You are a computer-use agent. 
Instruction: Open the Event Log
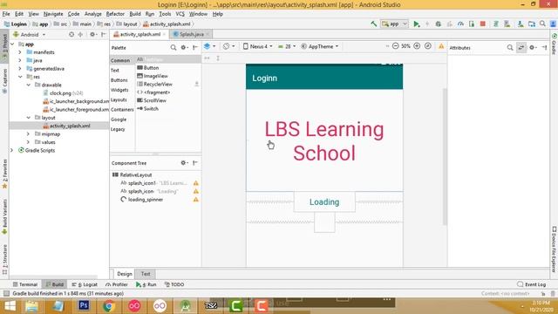[x=532, y=284]
